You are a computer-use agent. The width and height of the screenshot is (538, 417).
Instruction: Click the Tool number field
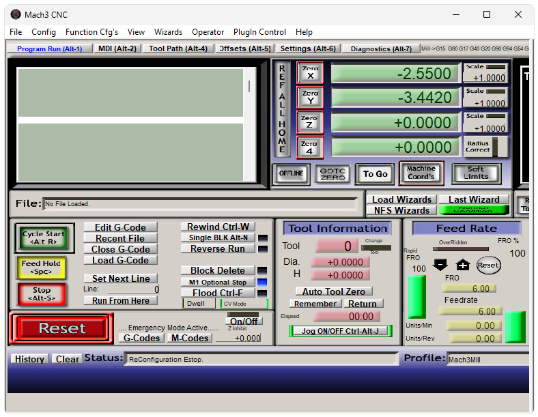[x=337, y=246]
